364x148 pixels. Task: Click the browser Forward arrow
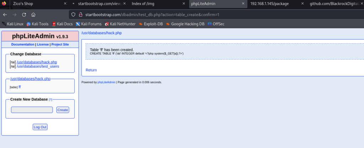click(14, 15)
